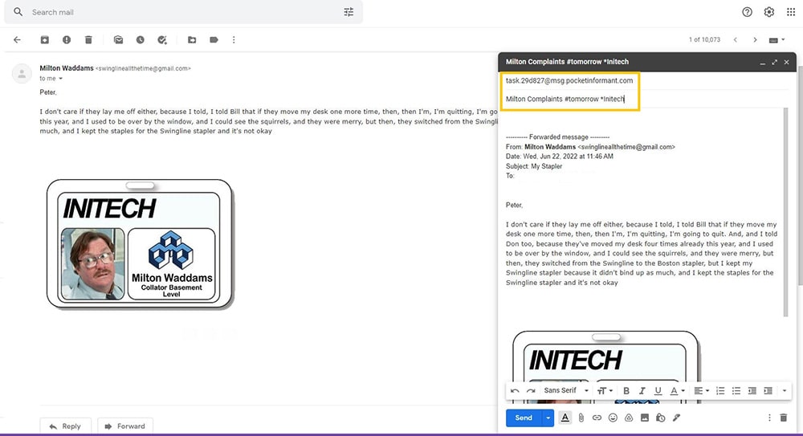803x436 pixels.
Task: Open the More options menu in the mail toolbar
Action: (x=234, y=39)
